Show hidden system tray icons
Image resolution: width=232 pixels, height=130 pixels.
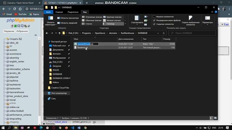pos(197,128)
